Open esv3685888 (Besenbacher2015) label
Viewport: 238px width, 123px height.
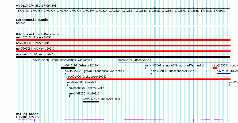174,71
